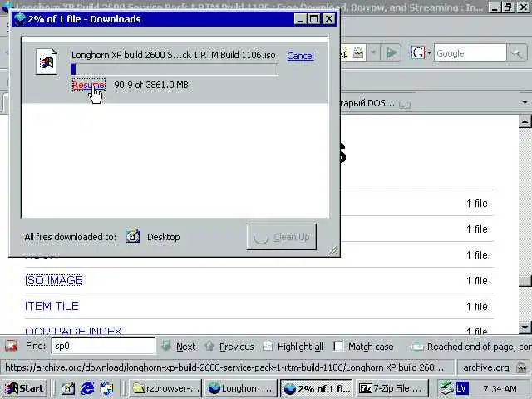
Task: Click the 7:34 AM tray clock
Action: coord(500,388)
